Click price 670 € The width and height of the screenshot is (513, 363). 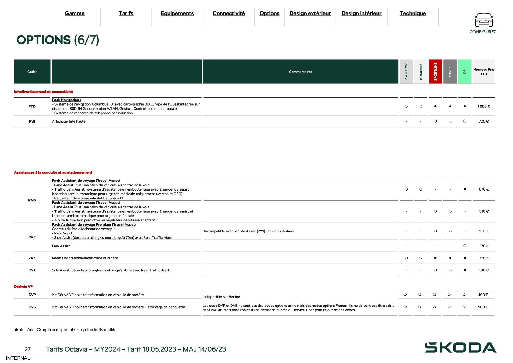484,189
